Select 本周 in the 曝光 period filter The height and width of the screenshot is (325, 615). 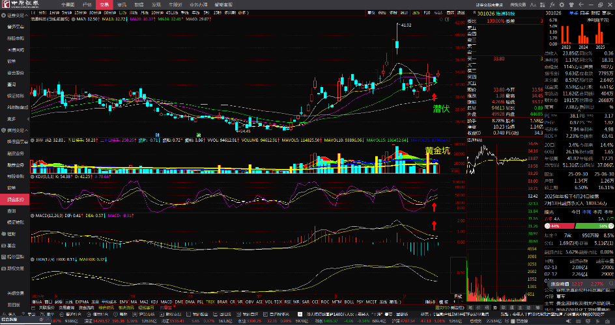[587, 212]
